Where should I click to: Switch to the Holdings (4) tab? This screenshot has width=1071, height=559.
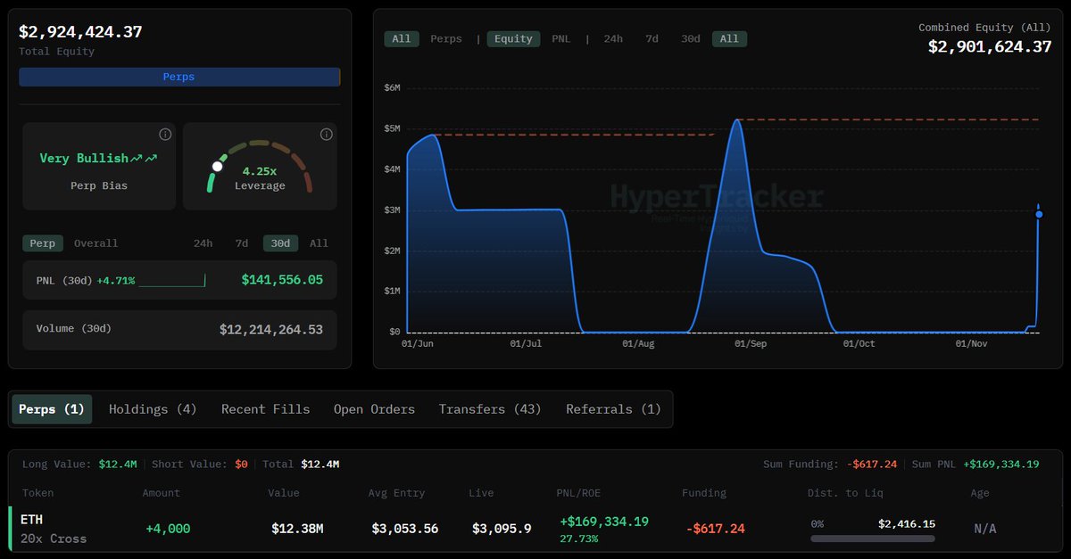pyautogui.click(x=152, y=408)
